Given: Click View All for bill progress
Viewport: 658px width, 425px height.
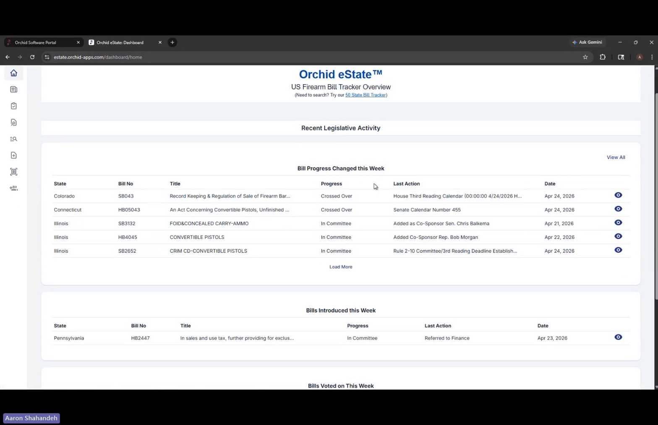Looking at the screenshot, I should (x=616, y=157).
